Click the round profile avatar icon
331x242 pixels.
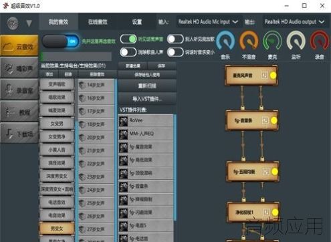point(13,23)
